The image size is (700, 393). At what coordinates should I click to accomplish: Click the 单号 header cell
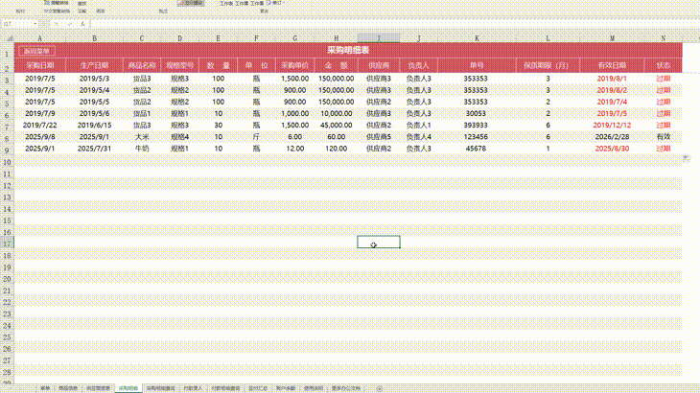click(477, 65)
